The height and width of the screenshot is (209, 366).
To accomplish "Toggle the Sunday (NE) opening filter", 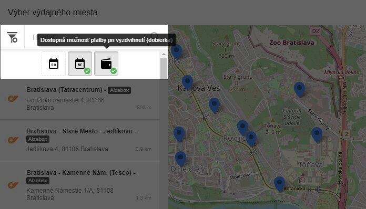I will (x=80, y=64).
